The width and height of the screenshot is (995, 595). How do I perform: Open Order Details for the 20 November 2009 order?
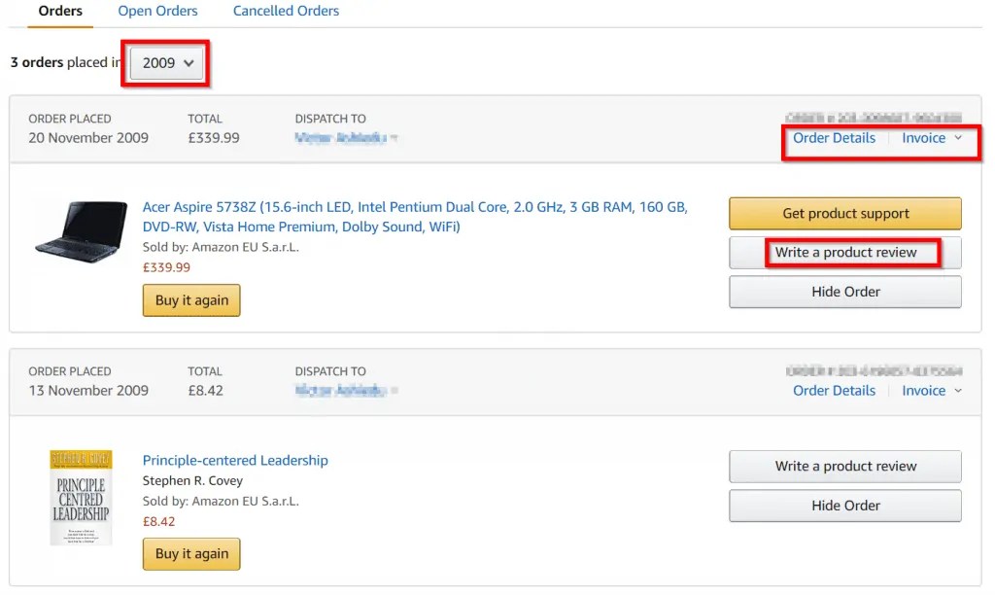833,138
